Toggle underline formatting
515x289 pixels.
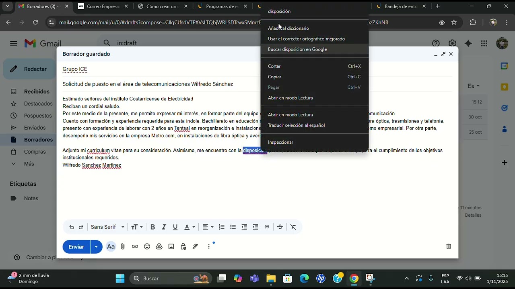175,227
